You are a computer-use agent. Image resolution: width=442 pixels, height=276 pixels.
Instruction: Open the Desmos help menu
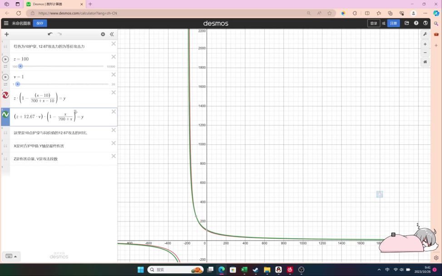click(x=416, y=23)
